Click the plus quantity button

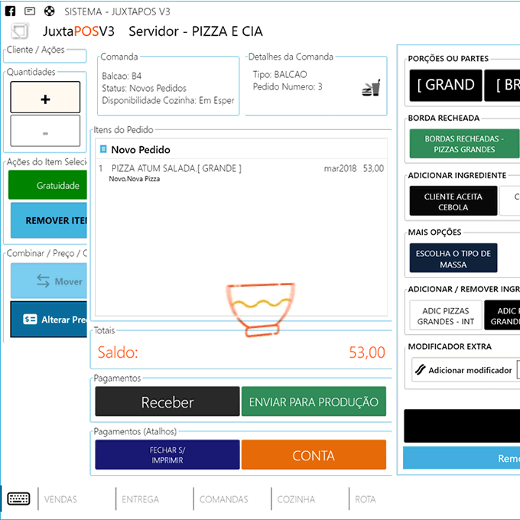45,98
